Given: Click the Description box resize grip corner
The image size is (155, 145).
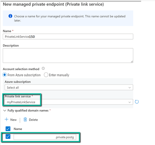Looking at the screenshot, I should pos(132,62).
